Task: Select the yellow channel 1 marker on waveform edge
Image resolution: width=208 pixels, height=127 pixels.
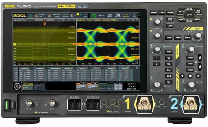Action: pyautogui.click(x=15, y=44)
